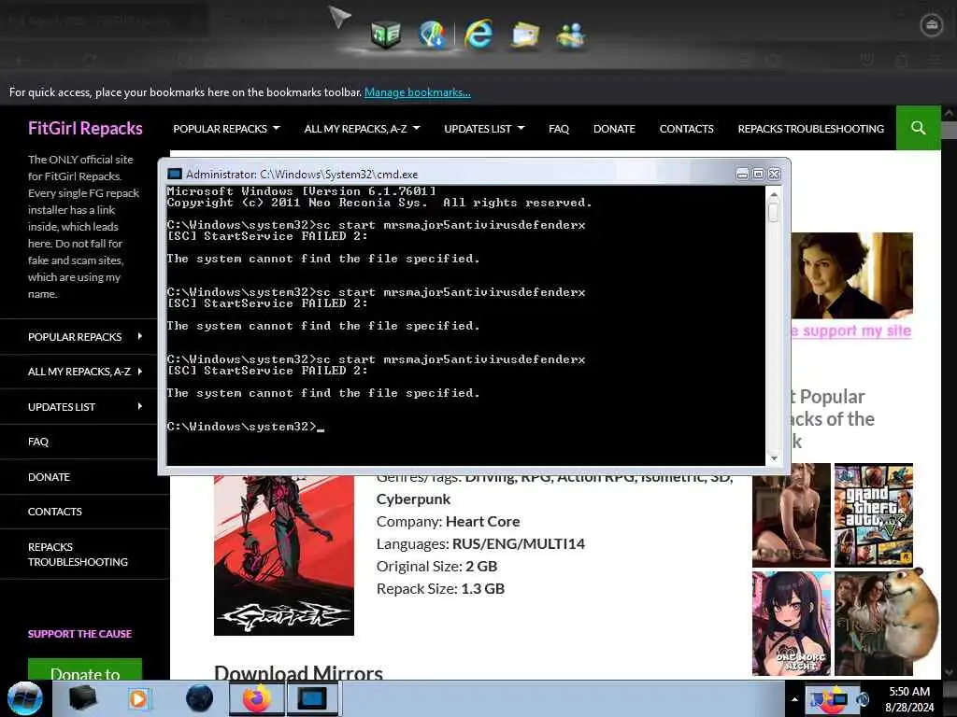Click the Download Mirrors heading

tap(298, 673)
